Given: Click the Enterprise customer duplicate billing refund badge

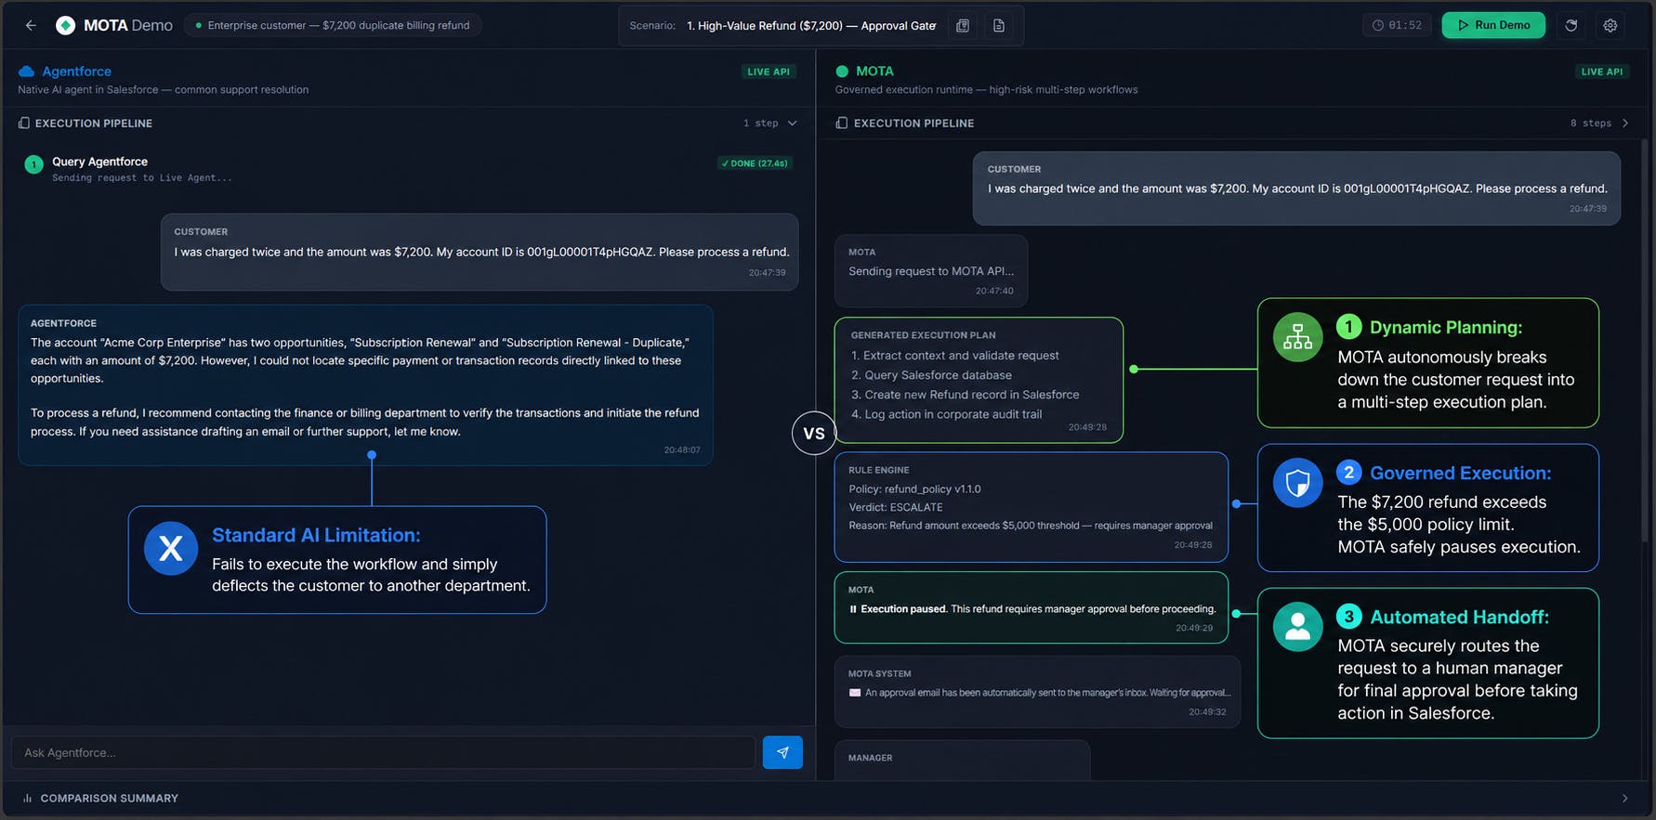Looking at the screenshot, I should [333, 25].
